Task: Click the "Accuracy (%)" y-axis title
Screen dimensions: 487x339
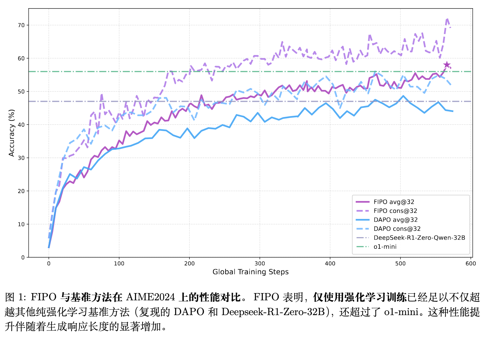Action: pyautogui.click(x=12, y=133)
